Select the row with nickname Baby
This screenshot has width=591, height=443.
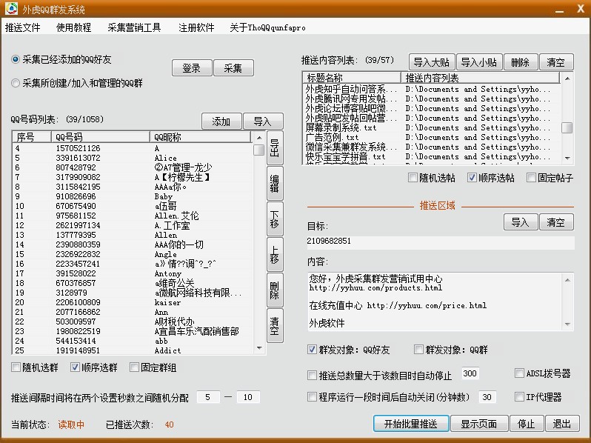[133, 196]
